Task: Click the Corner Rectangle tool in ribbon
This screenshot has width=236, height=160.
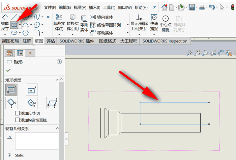Action: click(14, 25)
